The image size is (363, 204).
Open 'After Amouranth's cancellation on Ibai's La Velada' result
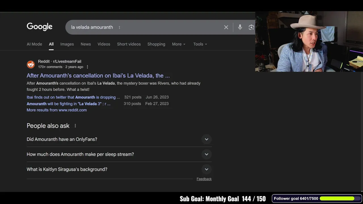(98, 76)
